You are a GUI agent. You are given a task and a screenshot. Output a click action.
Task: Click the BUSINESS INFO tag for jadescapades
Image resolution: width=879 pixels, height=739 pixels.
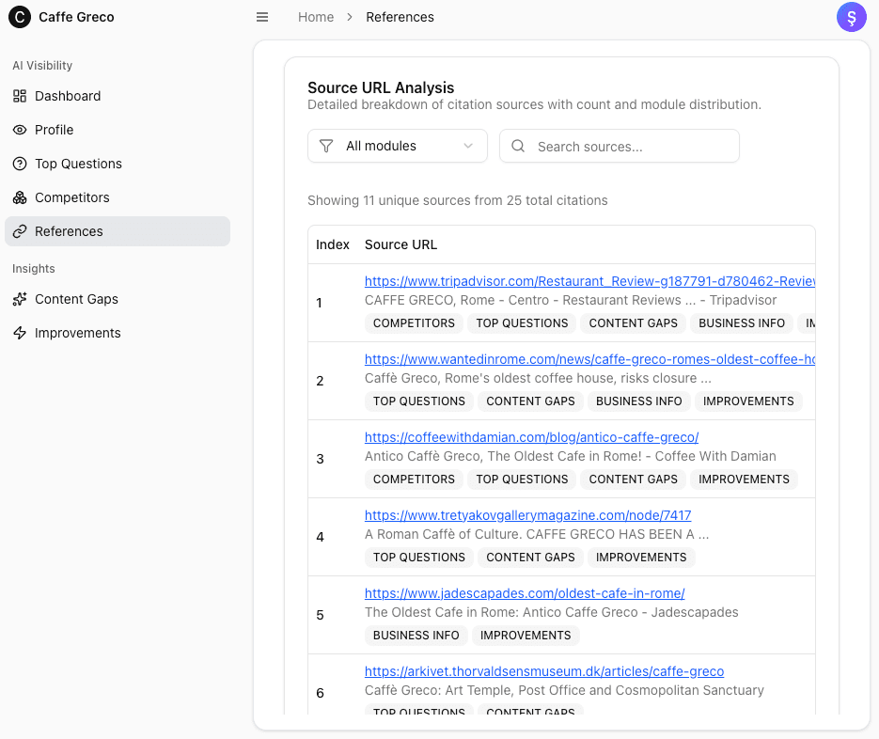pyautogui.click(x=416, y=636)
